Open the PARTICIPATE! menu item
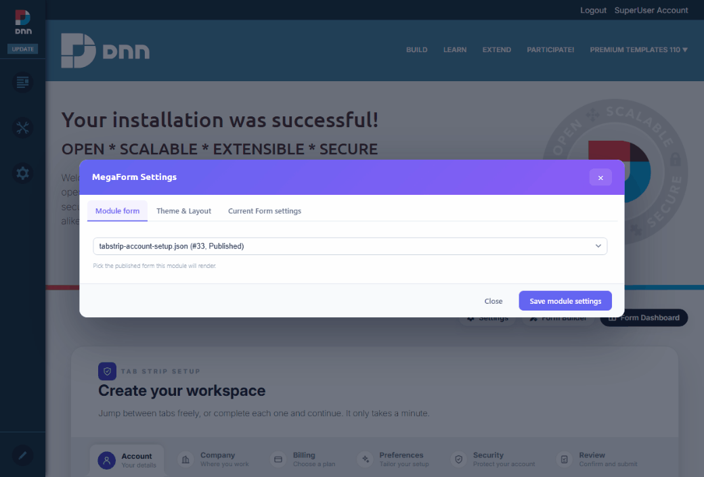This screenshot has width=704, height=477. (x=550, y=50)
